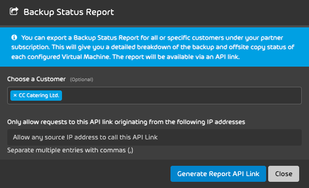Click 'API link' text ending the banner

pyautogui.click(x=227, y=57)
